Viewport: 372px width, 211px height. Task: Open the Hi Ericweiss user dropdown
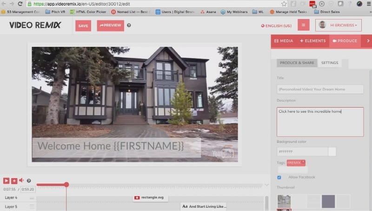point(339,25)
